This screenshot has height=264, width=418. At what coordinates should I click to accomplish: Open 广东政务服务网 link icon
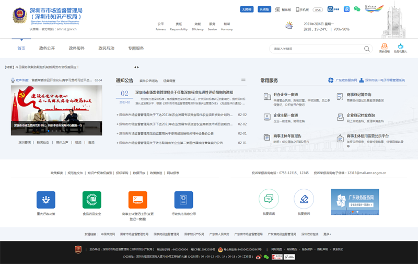pos(331,80)
